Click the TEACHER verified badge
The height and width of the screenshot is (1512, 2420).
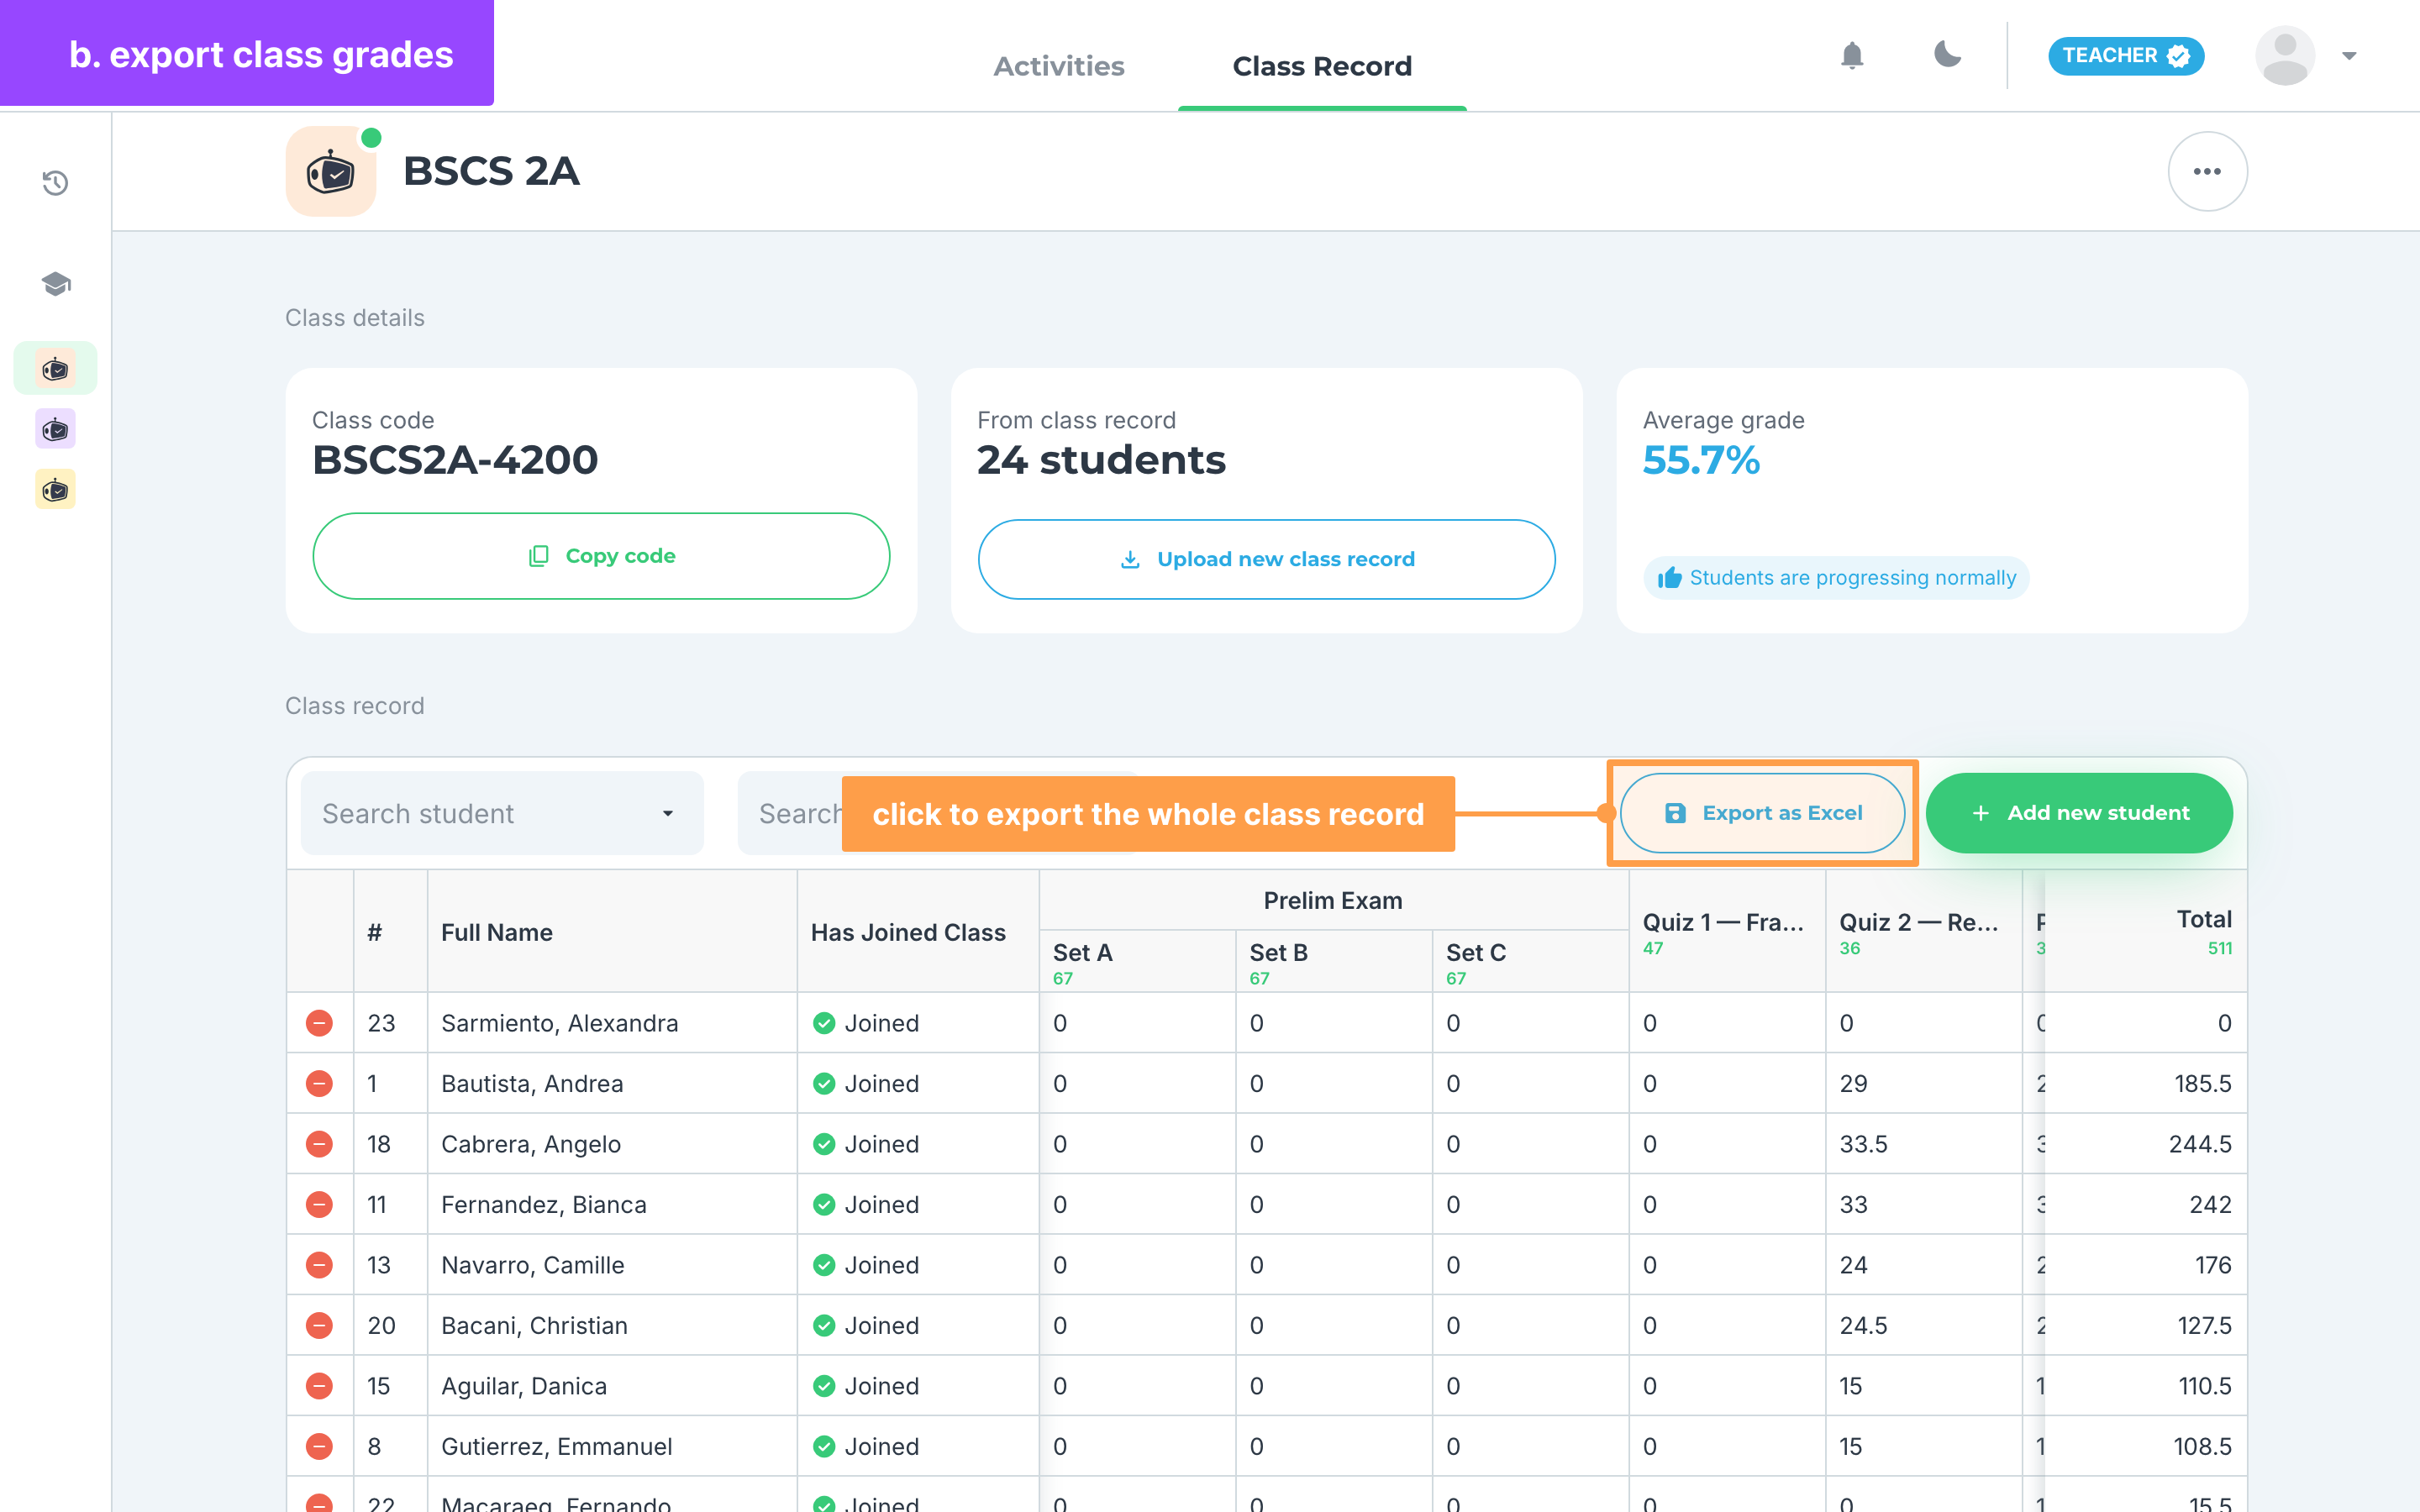(x=2126, y=56)
